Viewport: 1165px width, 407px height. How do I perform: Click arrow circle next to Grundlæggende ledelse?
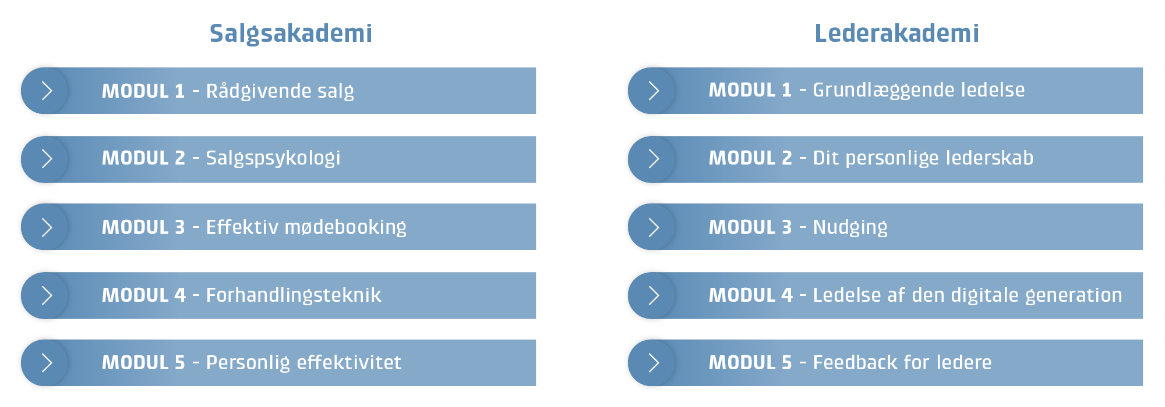click(x=652, y=91)
